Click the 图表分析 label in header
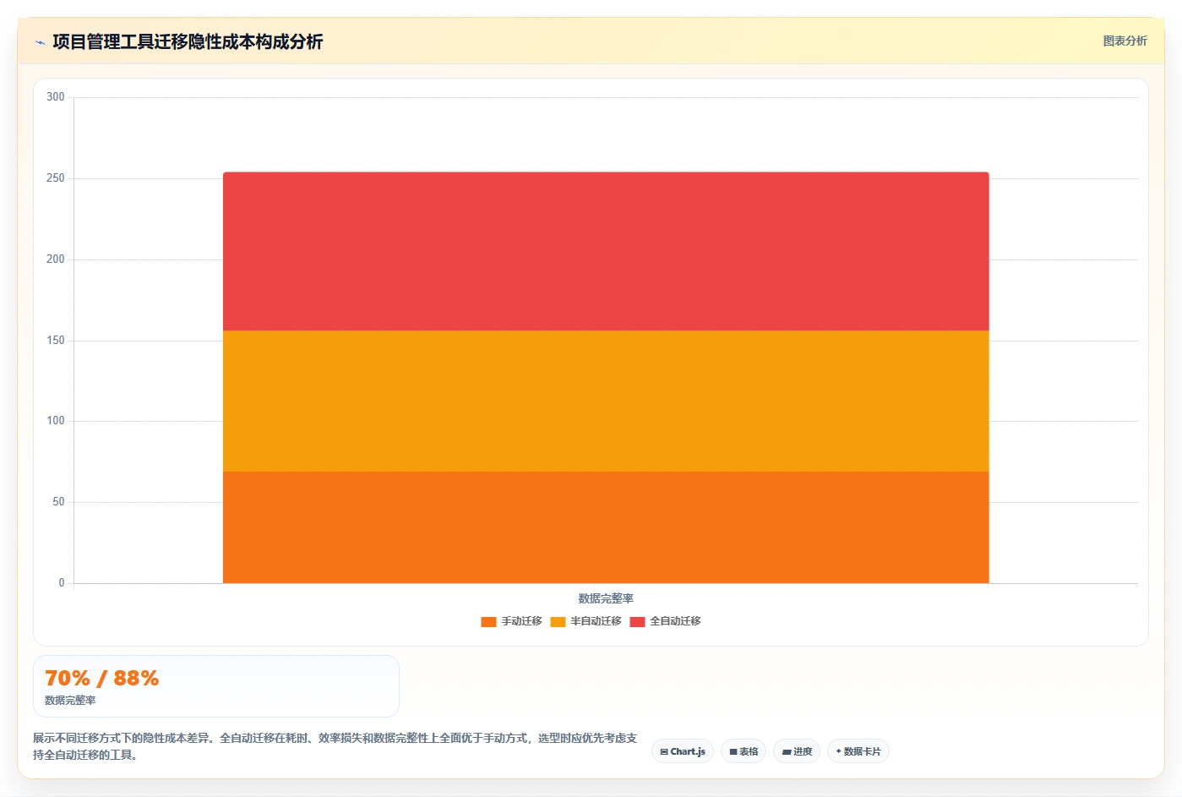 click(1125, 41)
